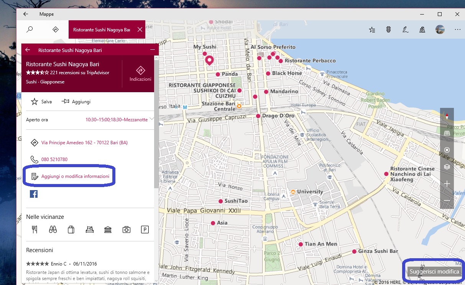
Task: Search nearby hotels bed icon
Action: point(89,230)
